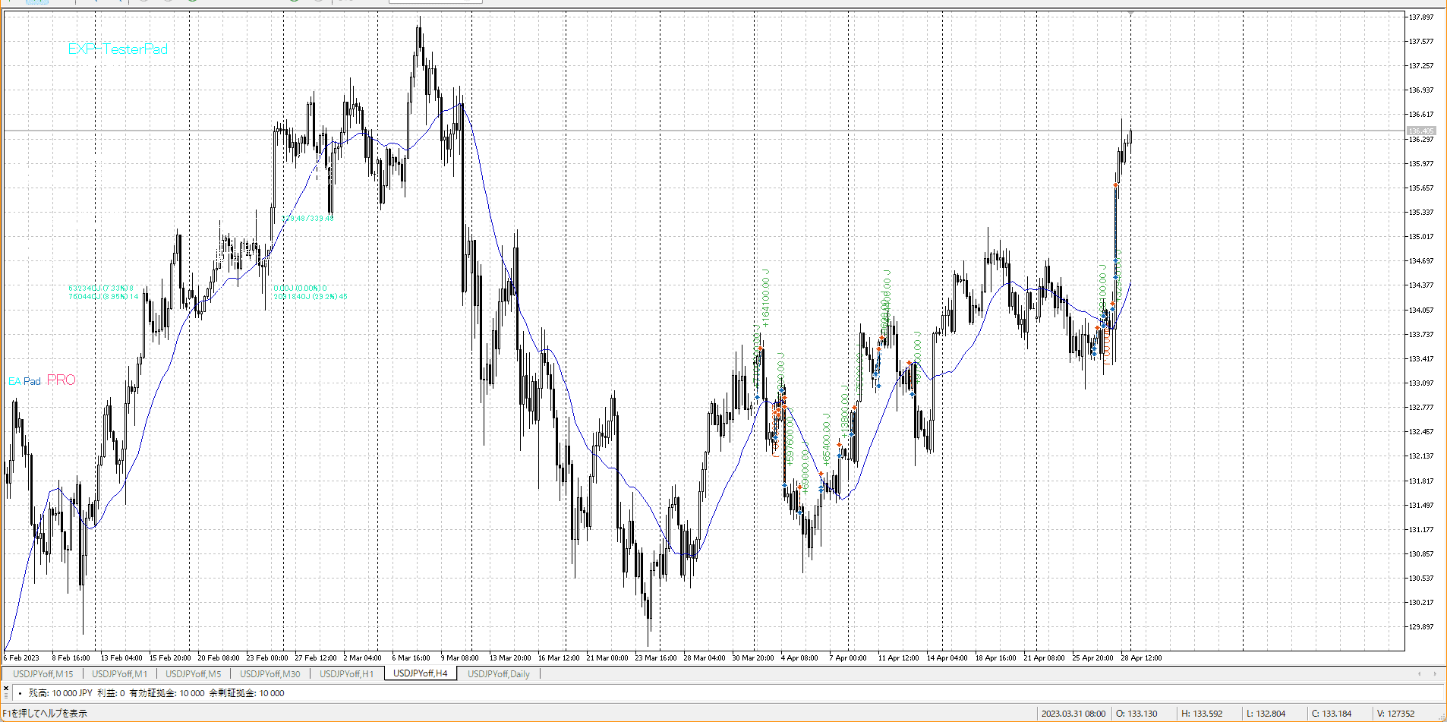Open the USDJPYoff,M1 chart tab
1447x722 pixels.
click(x=119, y=673)
